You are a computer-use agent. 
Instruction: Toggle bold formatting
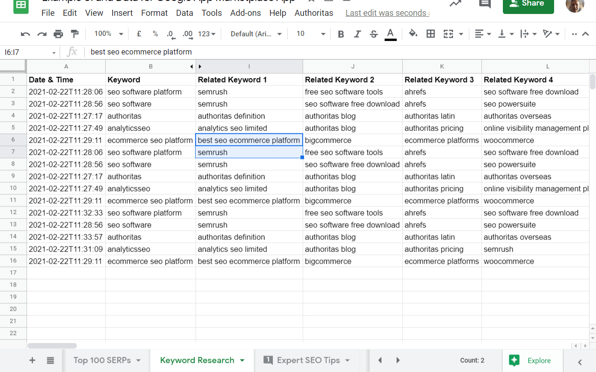coord(341,34)
